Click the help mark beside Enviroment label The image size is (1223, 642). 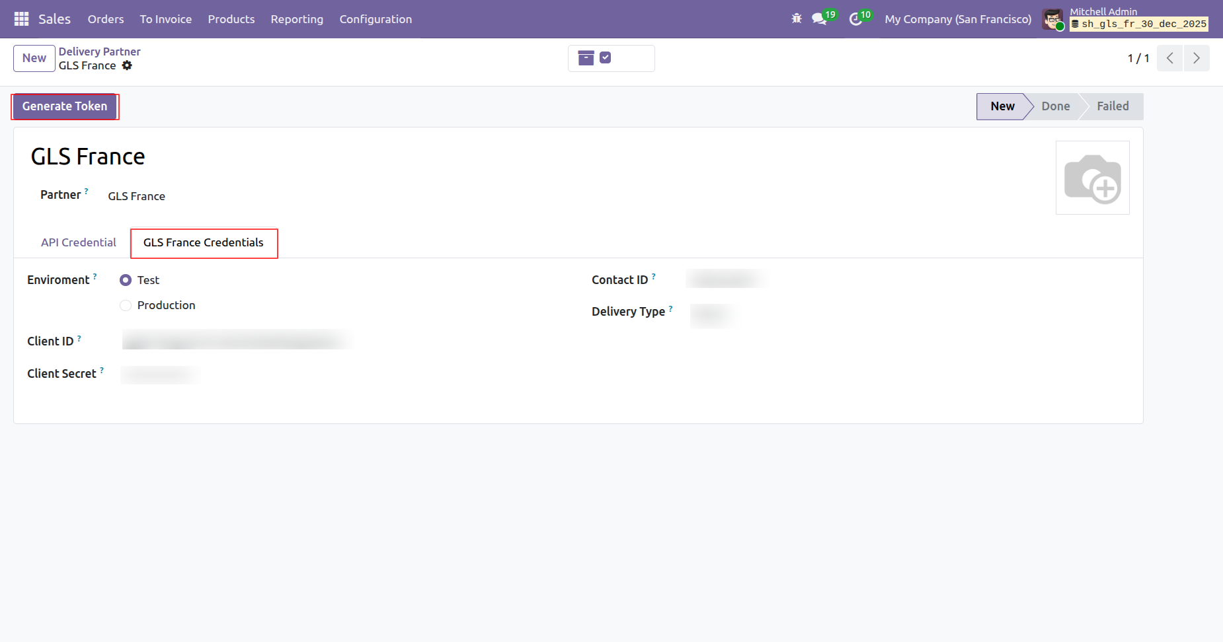[95, 276]
